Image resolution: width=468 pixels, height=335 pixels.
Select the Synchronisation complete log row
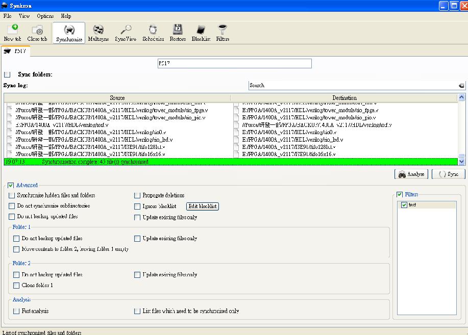pos(231,162)
